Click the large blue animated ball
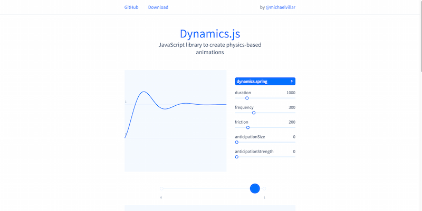The height and width of the screenshot is (211, 422). click(255, 188)
